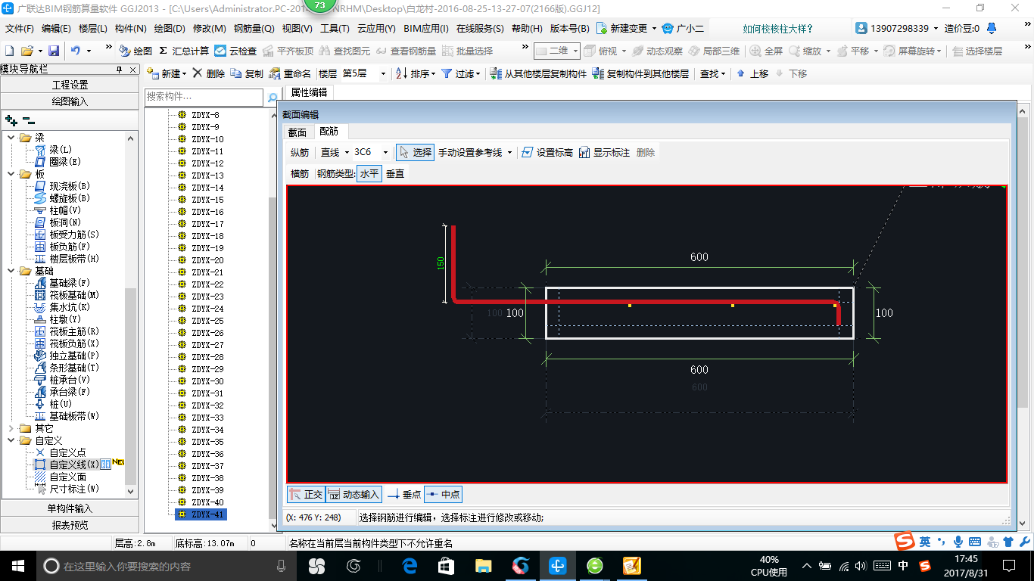This screenshot has height=581, width=1034.
Task: Open the 云应用(Y) menu
Action: click(x=375, y=29)
